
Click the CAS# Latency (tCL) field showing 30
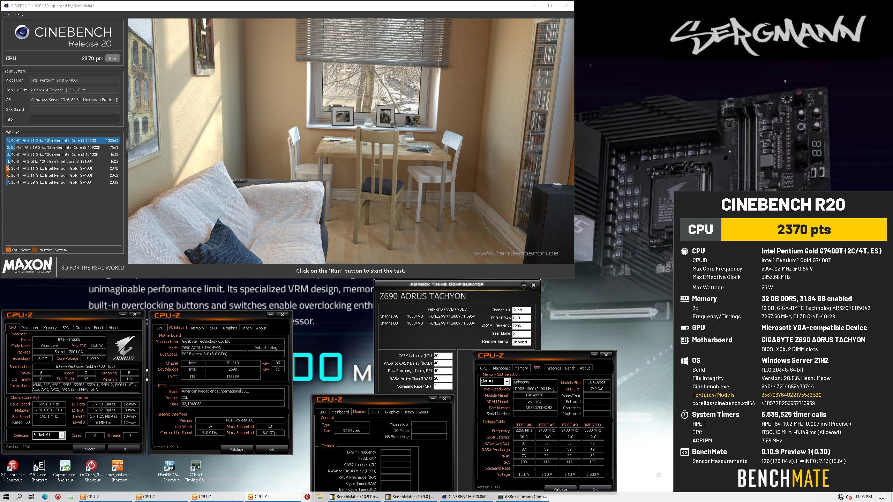[443, 356]
